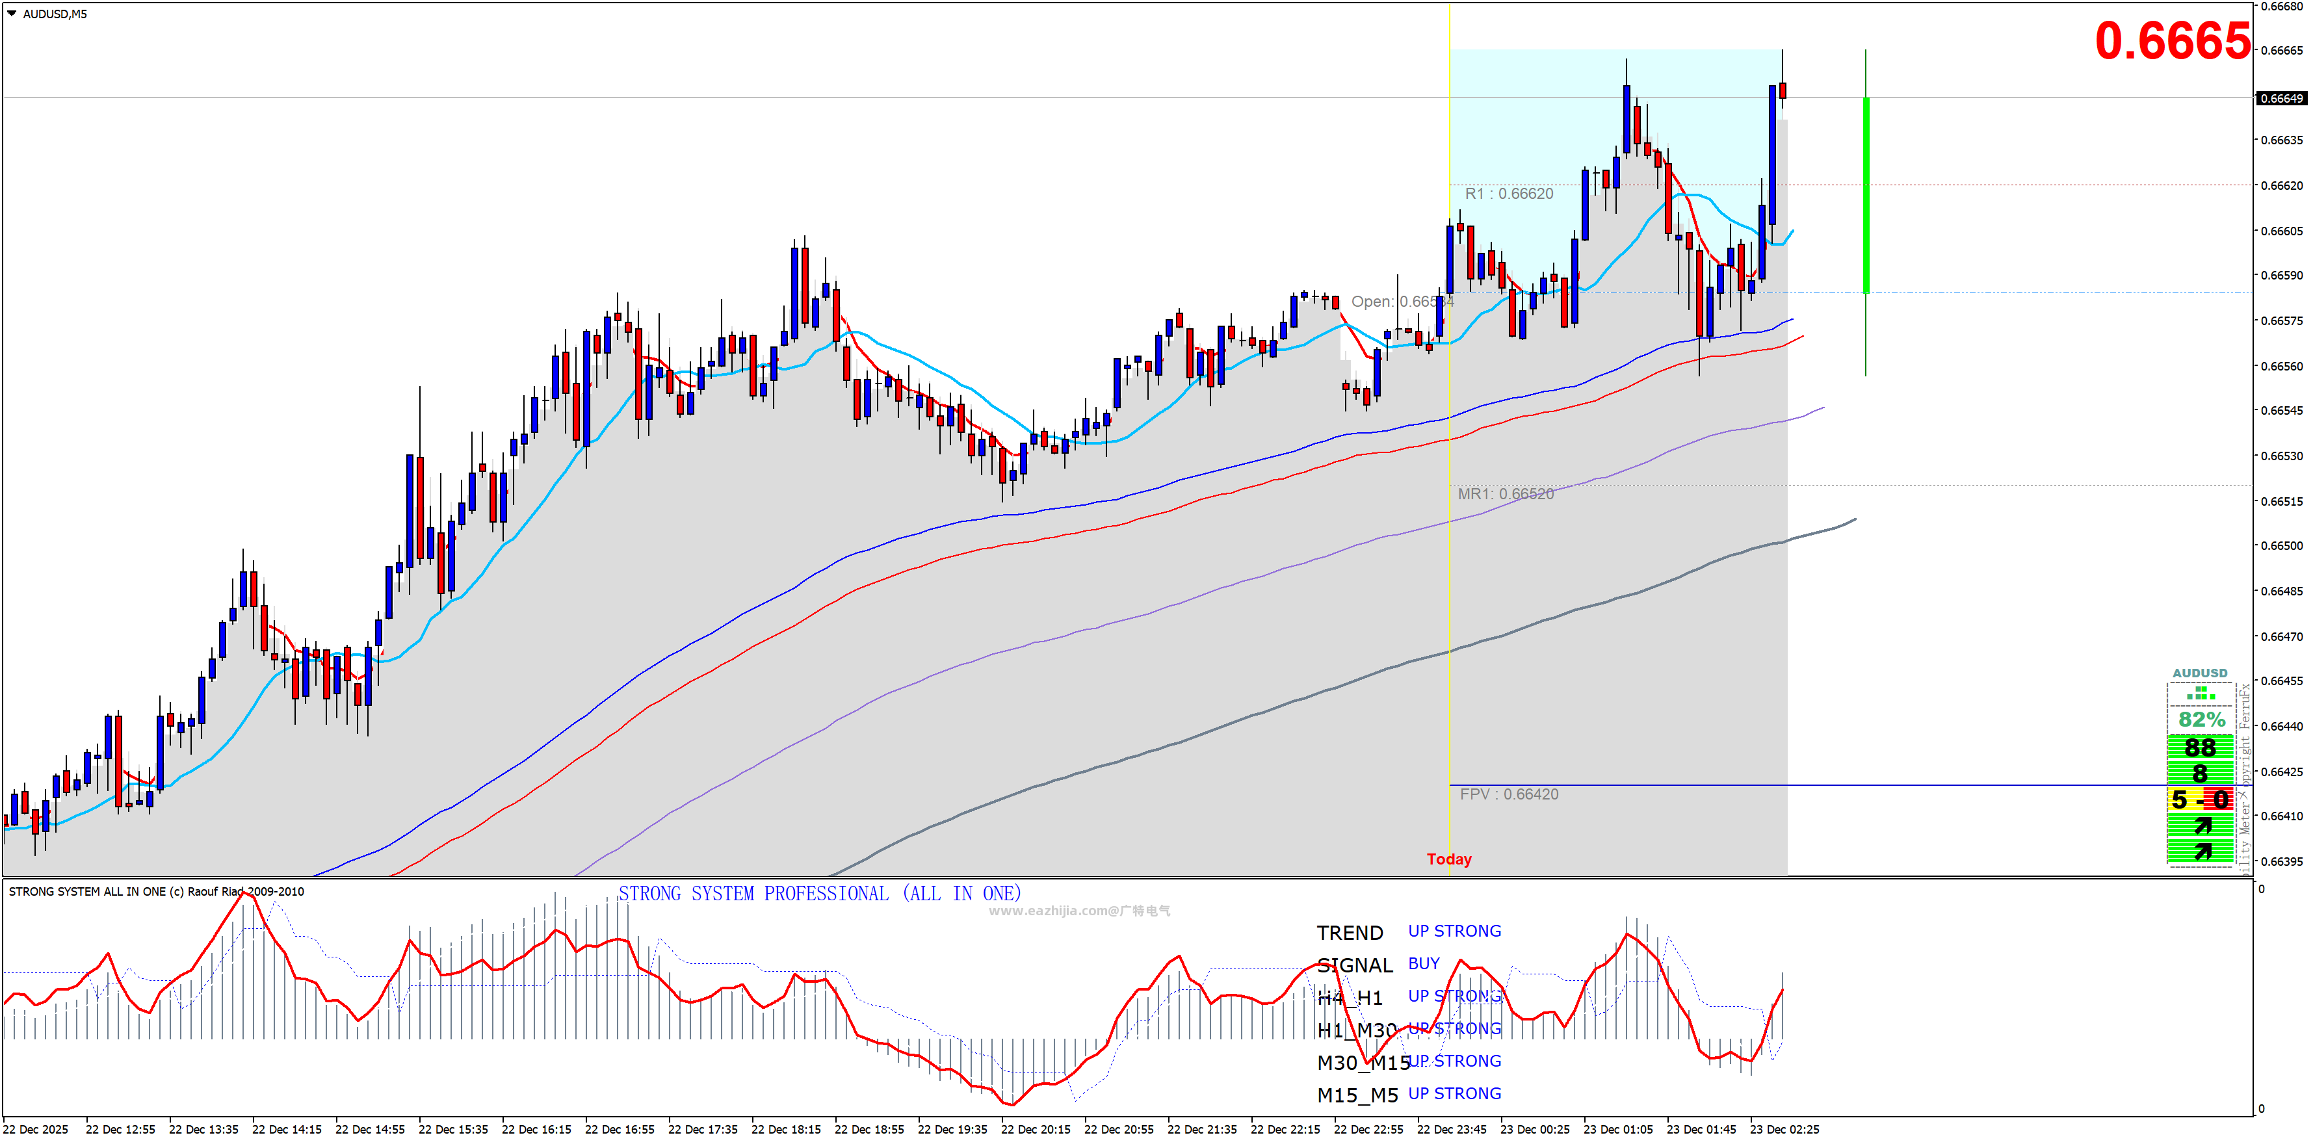Click the M30_M15 timeframe label

[1363, 1063]
